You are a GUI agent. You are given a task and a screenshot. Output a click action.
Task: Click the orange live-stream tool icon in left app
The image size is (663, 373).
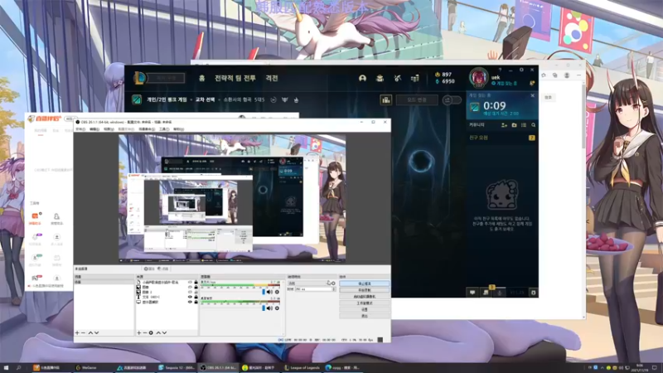[35, 216]
